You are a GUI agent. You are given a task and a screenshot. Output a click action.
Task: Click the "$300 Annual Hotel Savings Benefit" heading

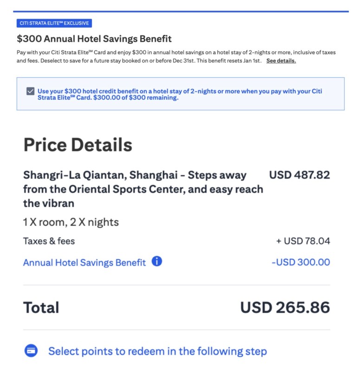pyautogui.click(x=94, y=39)
